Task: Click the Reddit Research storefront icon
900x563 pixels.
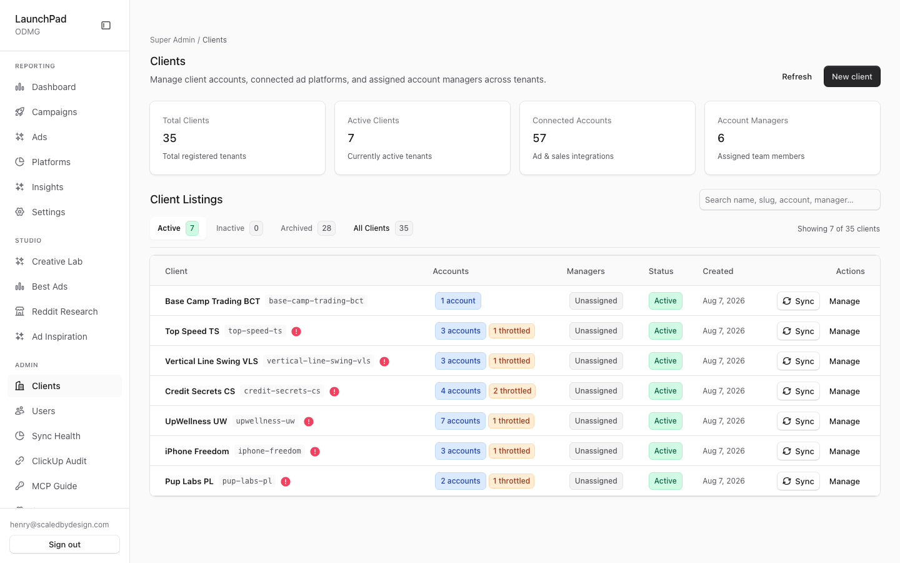Action: click(x=20, y=312)
